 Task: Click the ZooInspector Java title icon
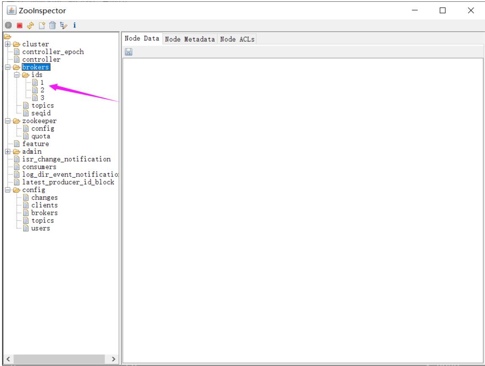click(x=11, y=10)
